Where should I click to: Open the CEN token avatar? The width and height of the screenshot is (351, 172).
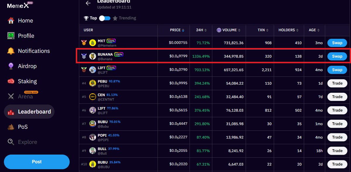pyautogui.click(x=93, y=97)
